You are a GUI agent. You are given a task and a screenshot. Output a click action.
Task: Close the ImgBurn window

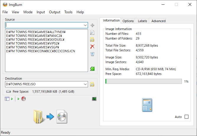pos(190,5)
